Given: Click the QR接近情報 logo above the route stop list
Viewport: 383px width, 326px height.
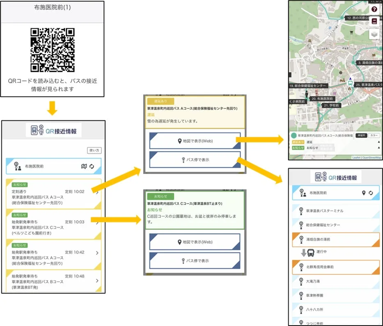Looking at the screenshot, I should (336, 177).
